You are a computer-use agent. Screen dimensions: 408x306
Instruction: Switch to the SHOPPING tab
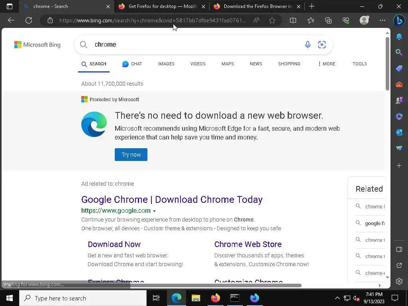(289, 64)
